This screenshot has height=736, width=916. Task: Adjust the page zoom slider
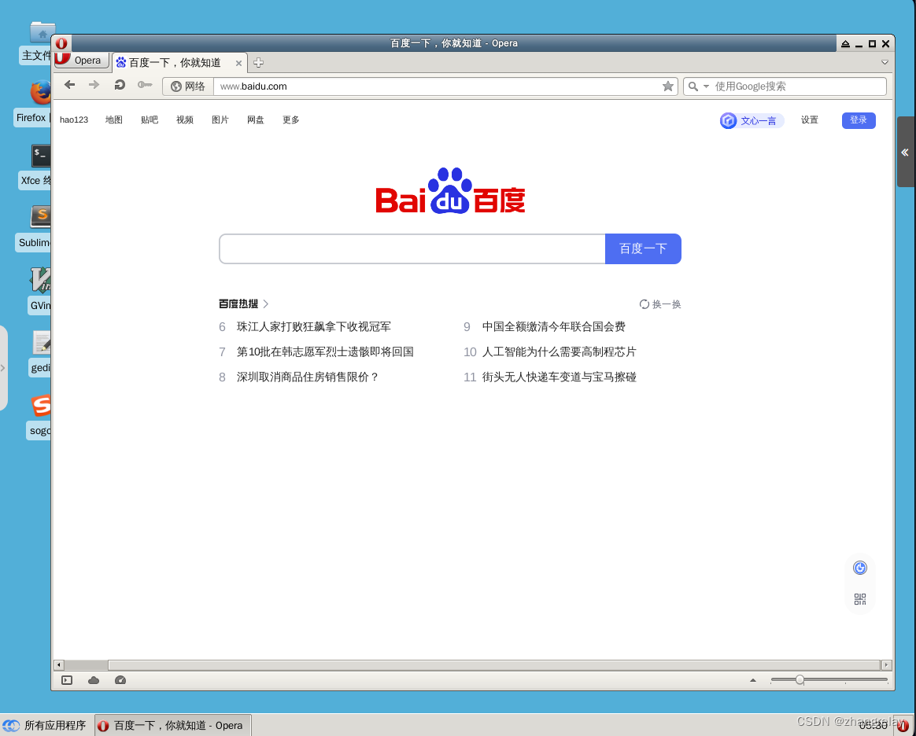(x=800, y=680)
